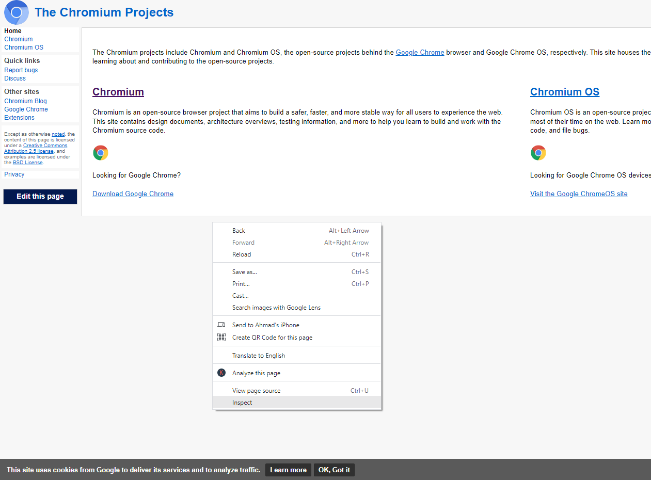Open the Download Google Chrome link
This screenshot has width=651, height=480.
coord(133,194)
